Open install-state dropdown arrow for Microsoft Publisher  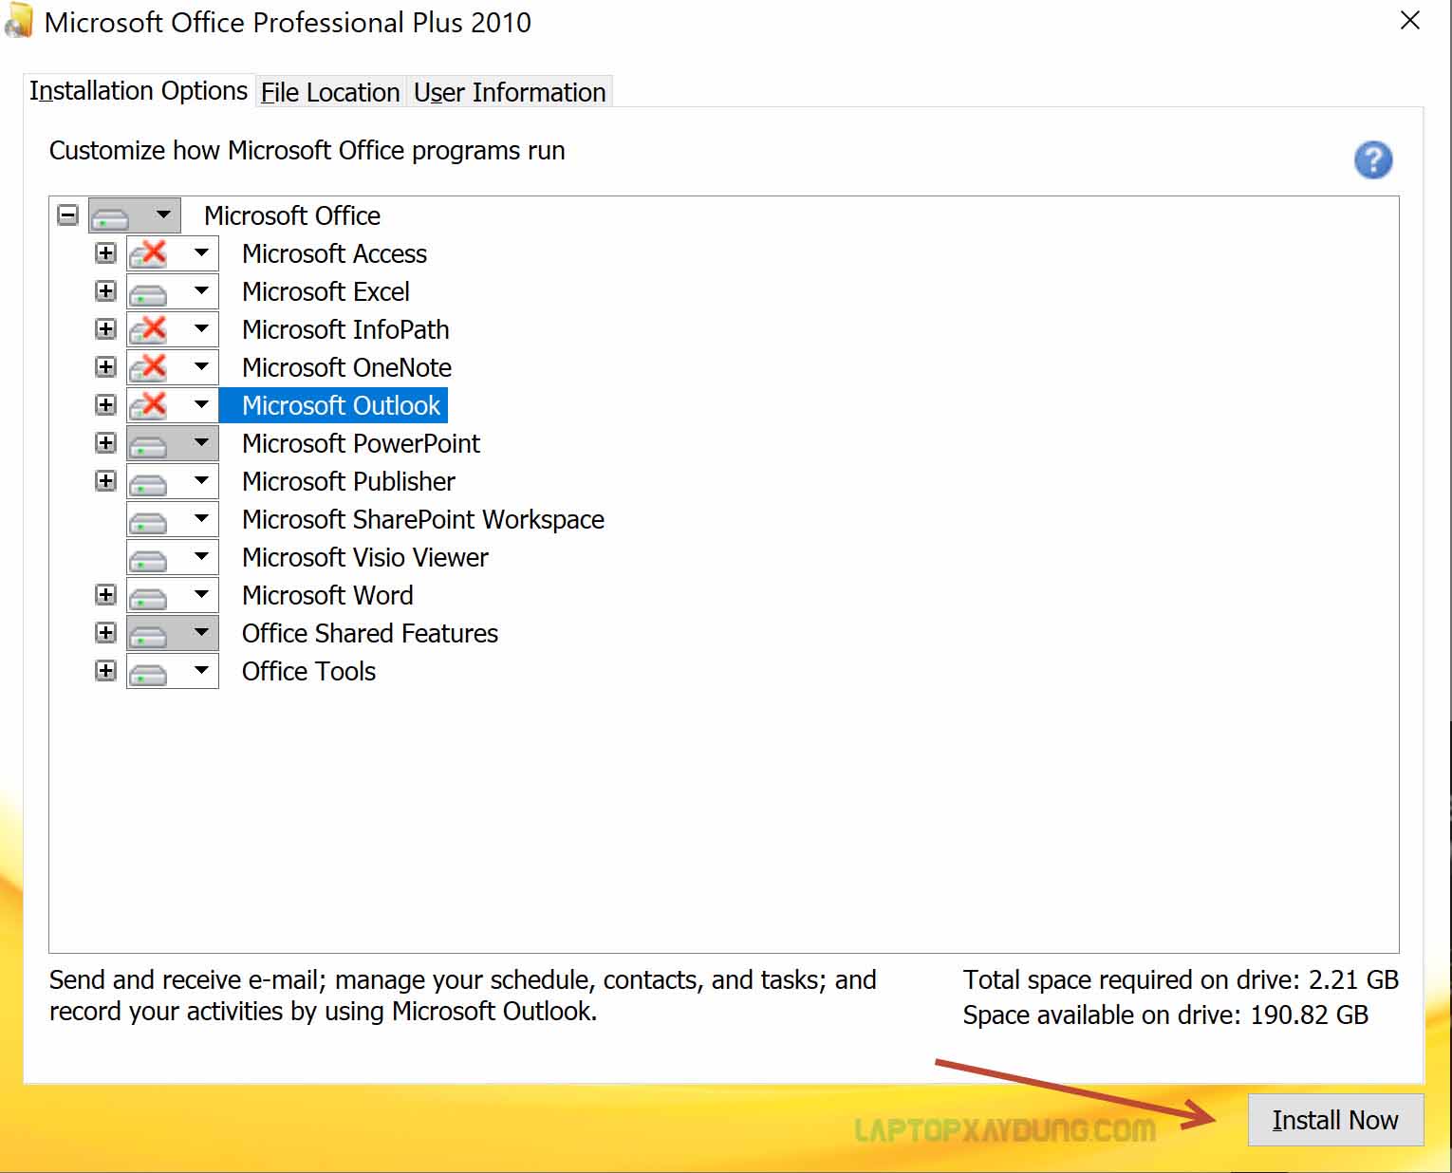pos(201,480)
